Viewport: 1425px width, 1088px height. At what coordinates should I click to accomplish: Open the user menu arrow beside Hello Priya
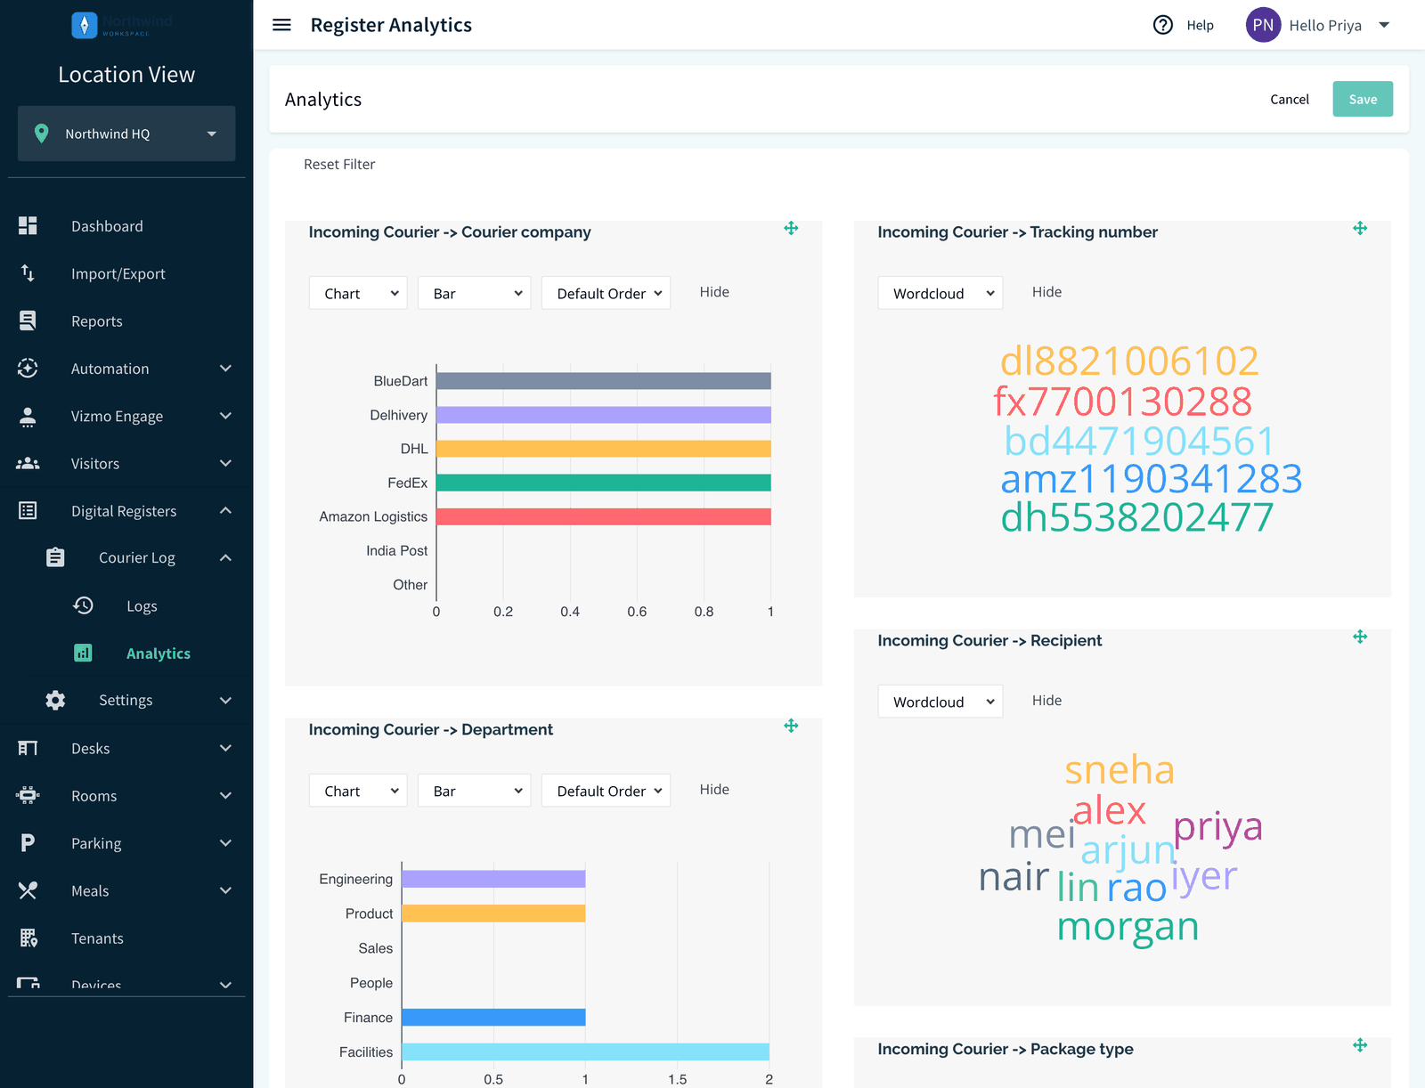(x=1384, y=25)
